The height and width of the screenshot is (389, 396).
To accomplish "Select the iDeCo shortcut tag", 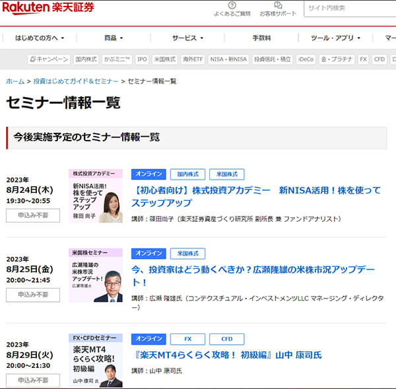I will coord(306,59).
